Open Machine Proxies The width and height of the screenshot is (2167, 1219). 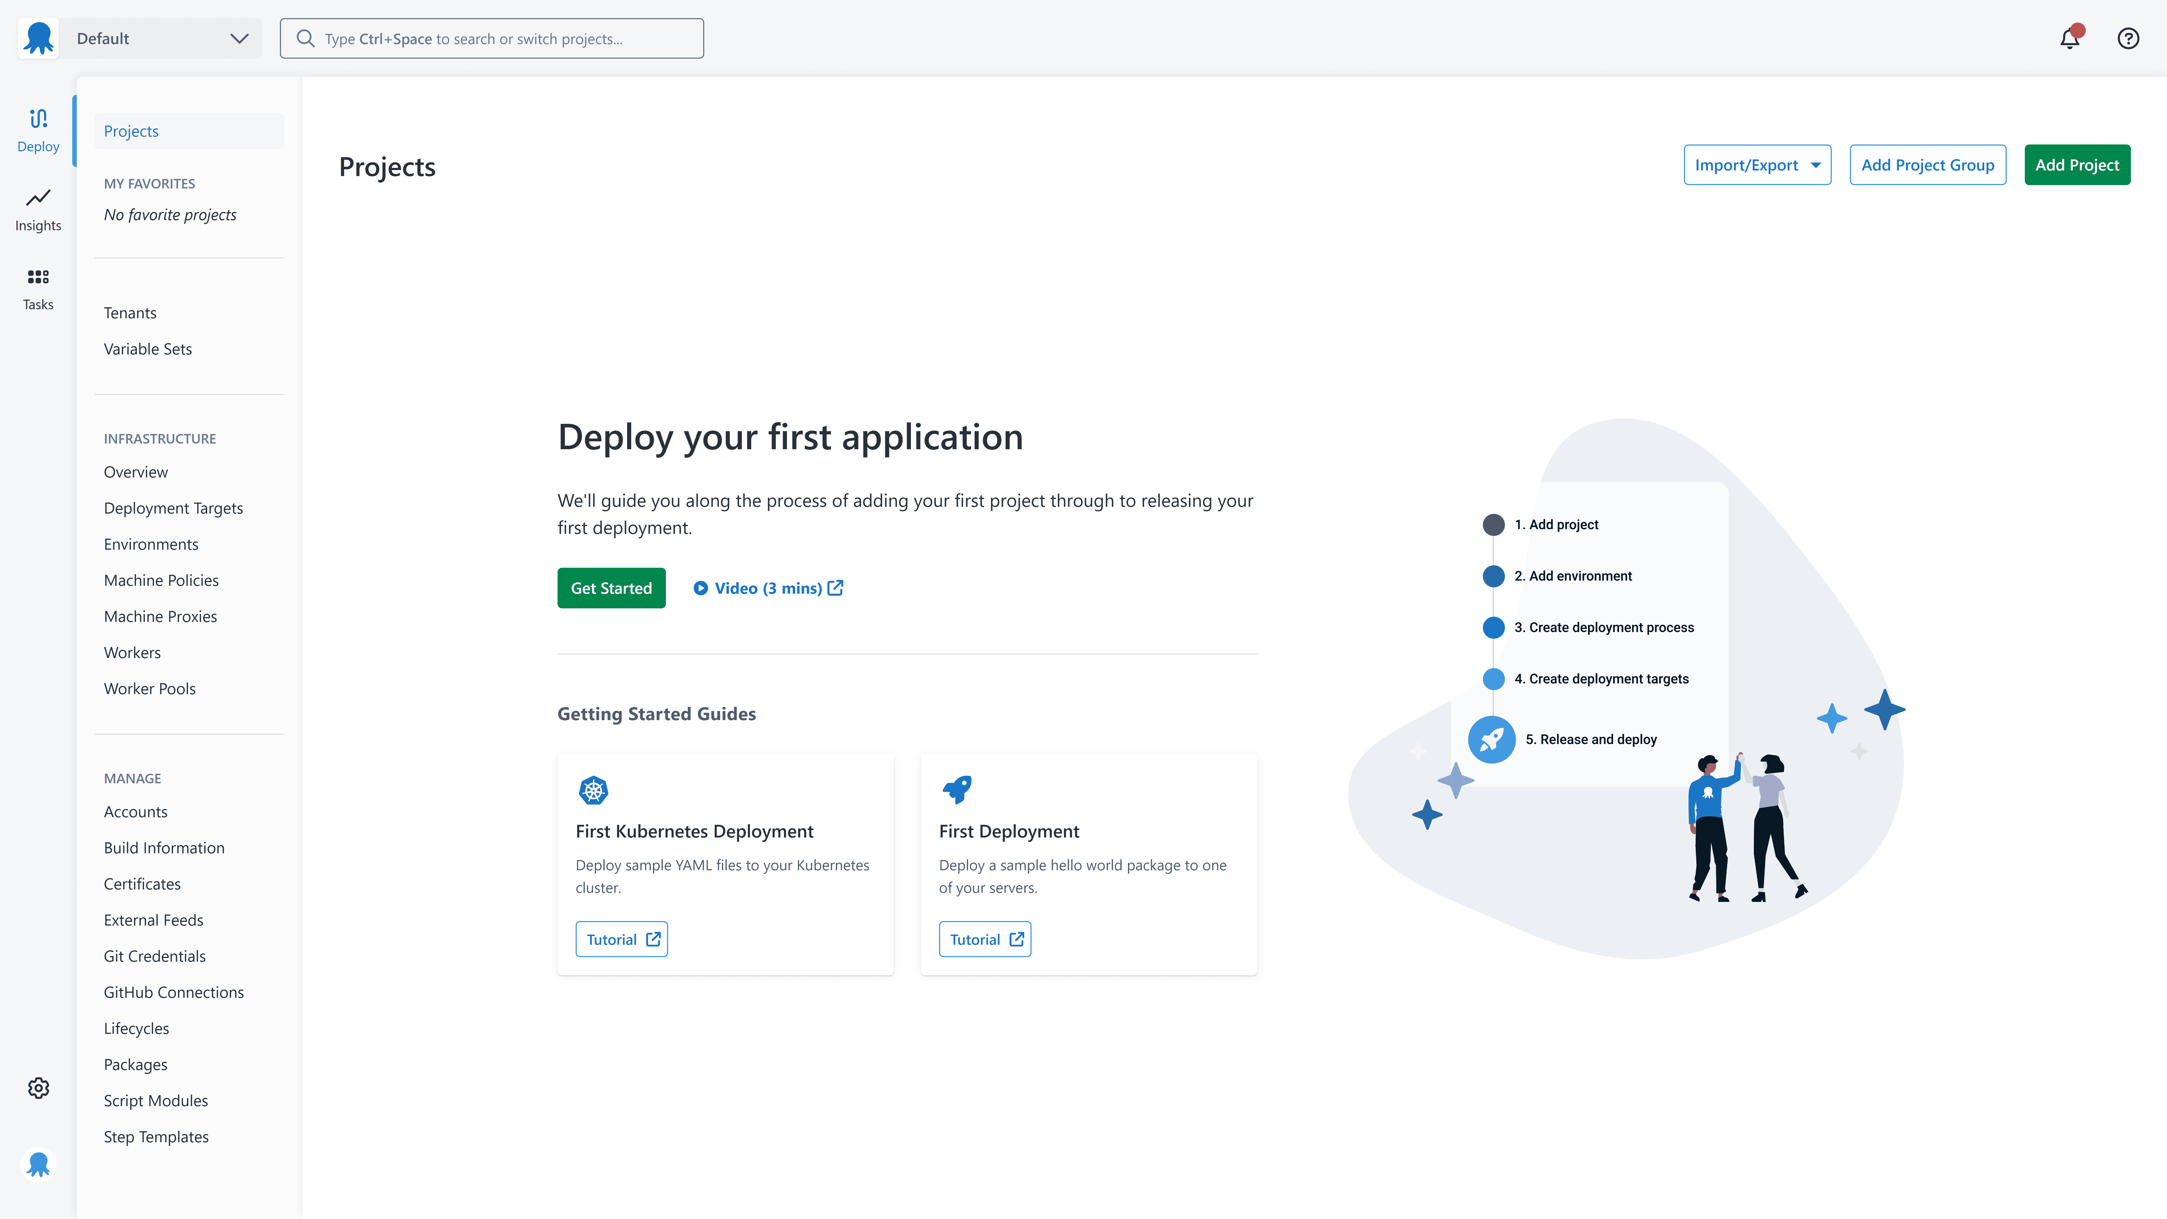point(161,617)
